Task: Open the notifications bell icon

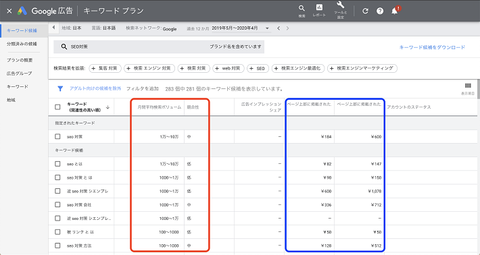Action: (395, 11)
